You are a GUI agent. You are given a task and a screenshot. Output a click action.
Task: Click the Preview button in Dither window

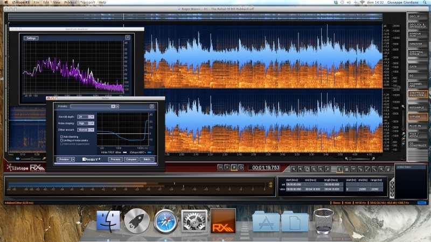tap(64, 159)
